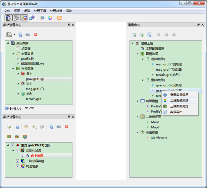Collapse the 原始数据 tree node
The width and height of the screenshot is (207, 188).
coord(8,43)
